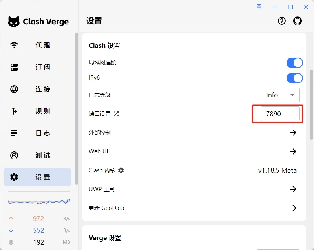Click the 7890 port input field
Image resolution: width=314 pixels, height=250 pixels.
[x=280, y=114]
